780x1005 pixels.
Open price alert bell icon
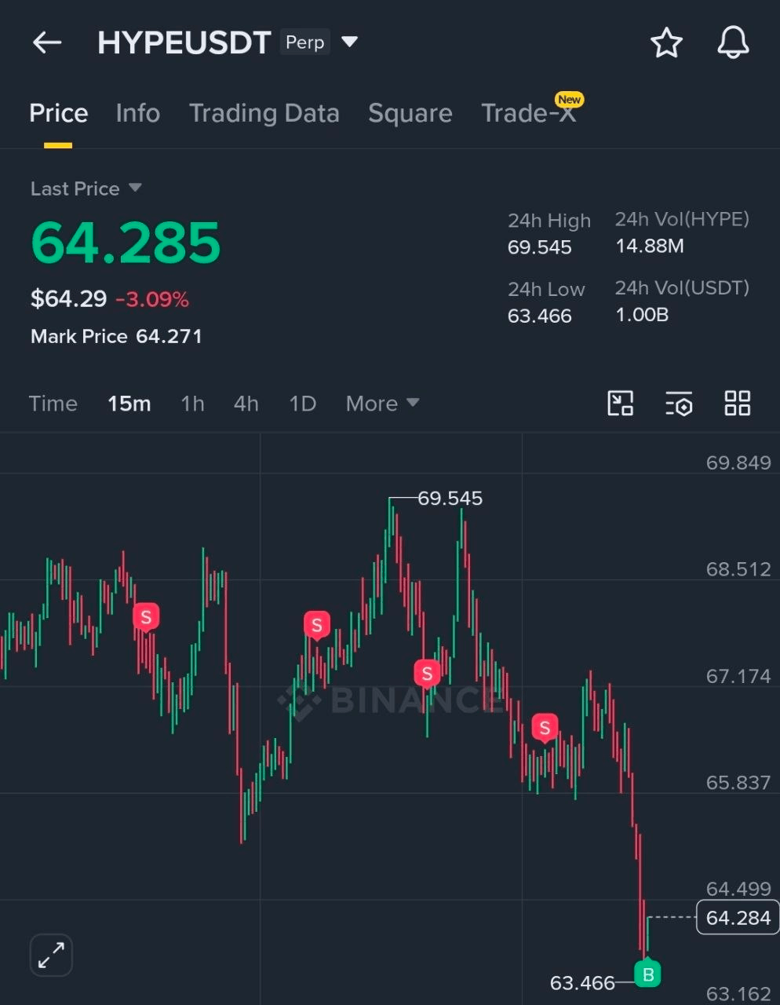click(733, 42)
